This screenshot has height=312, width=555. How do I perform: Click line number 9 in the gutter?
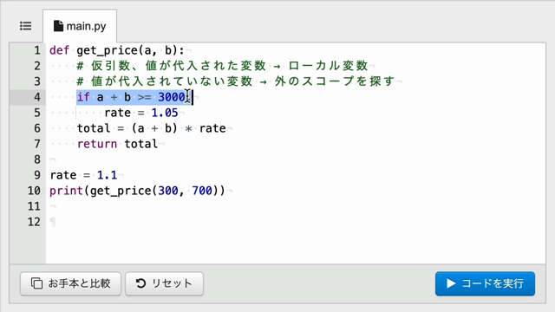click(37, 175)
